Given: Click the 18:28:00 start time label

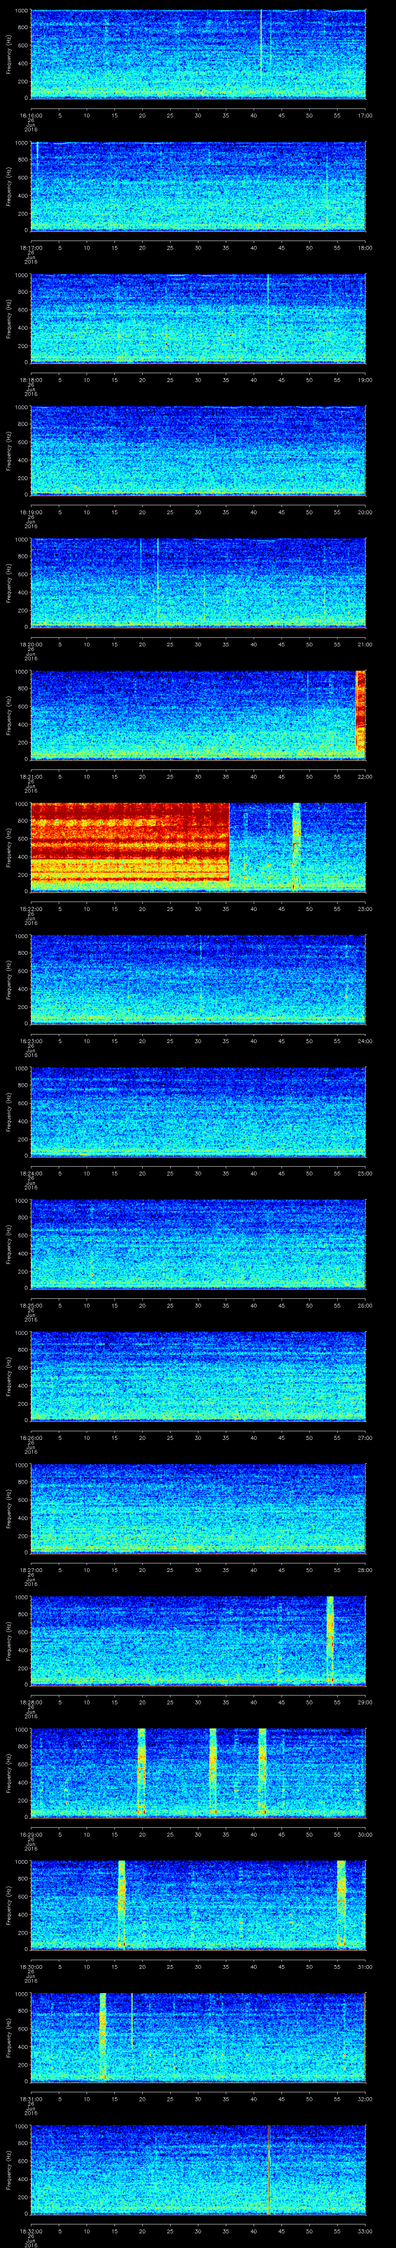Looking at the screenshot, I should coord(31,1702).
